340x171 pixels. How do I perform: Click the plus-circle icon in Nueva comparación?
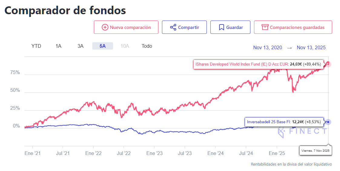(x=105, y=27)
